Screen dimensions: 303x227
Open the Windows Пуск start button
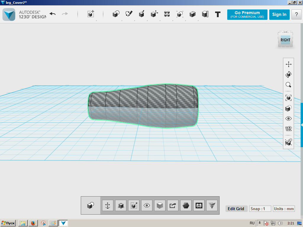click(8, 223)
